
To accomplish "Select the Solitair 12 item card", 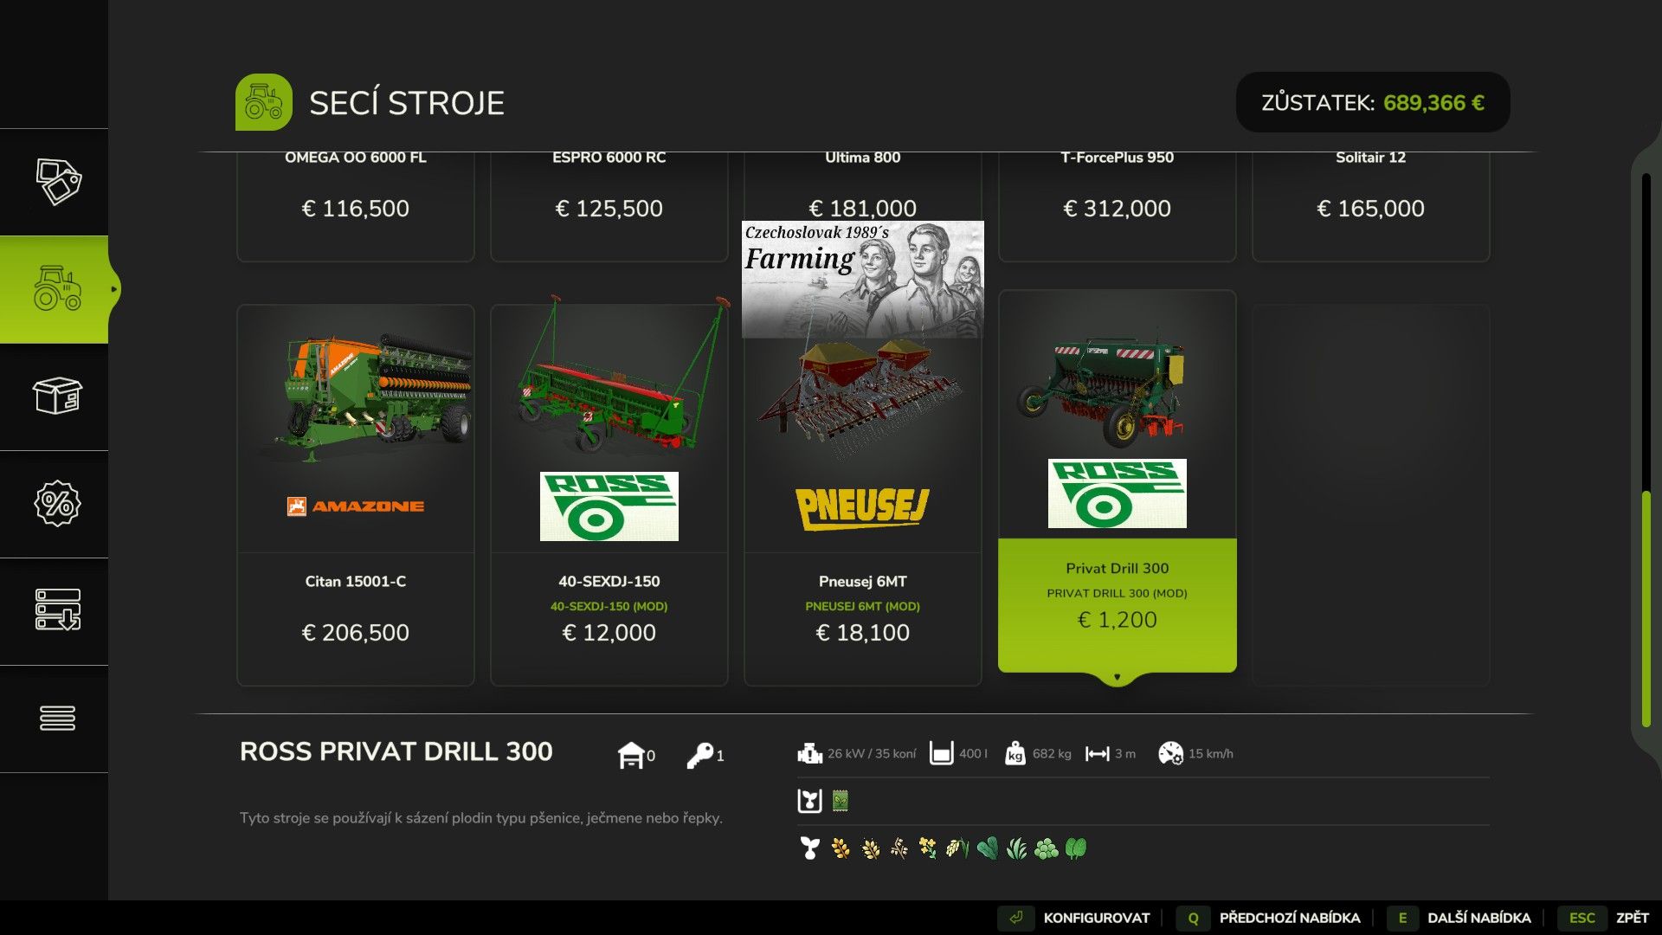I will tap(1370, 206).
